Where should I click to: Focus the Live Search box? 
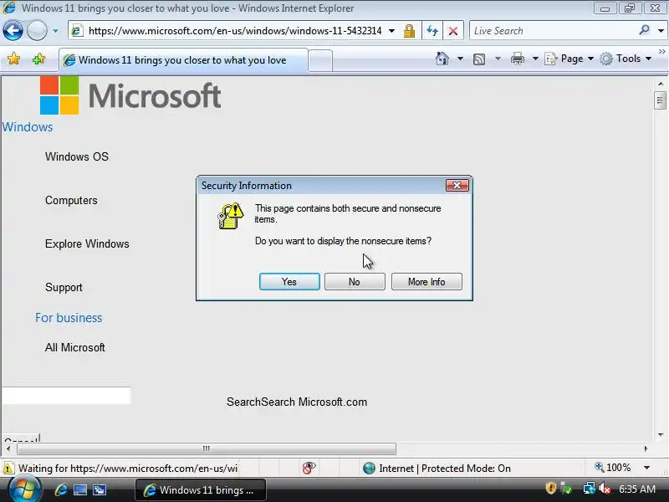pyautogui.click(x=553, y=31)
